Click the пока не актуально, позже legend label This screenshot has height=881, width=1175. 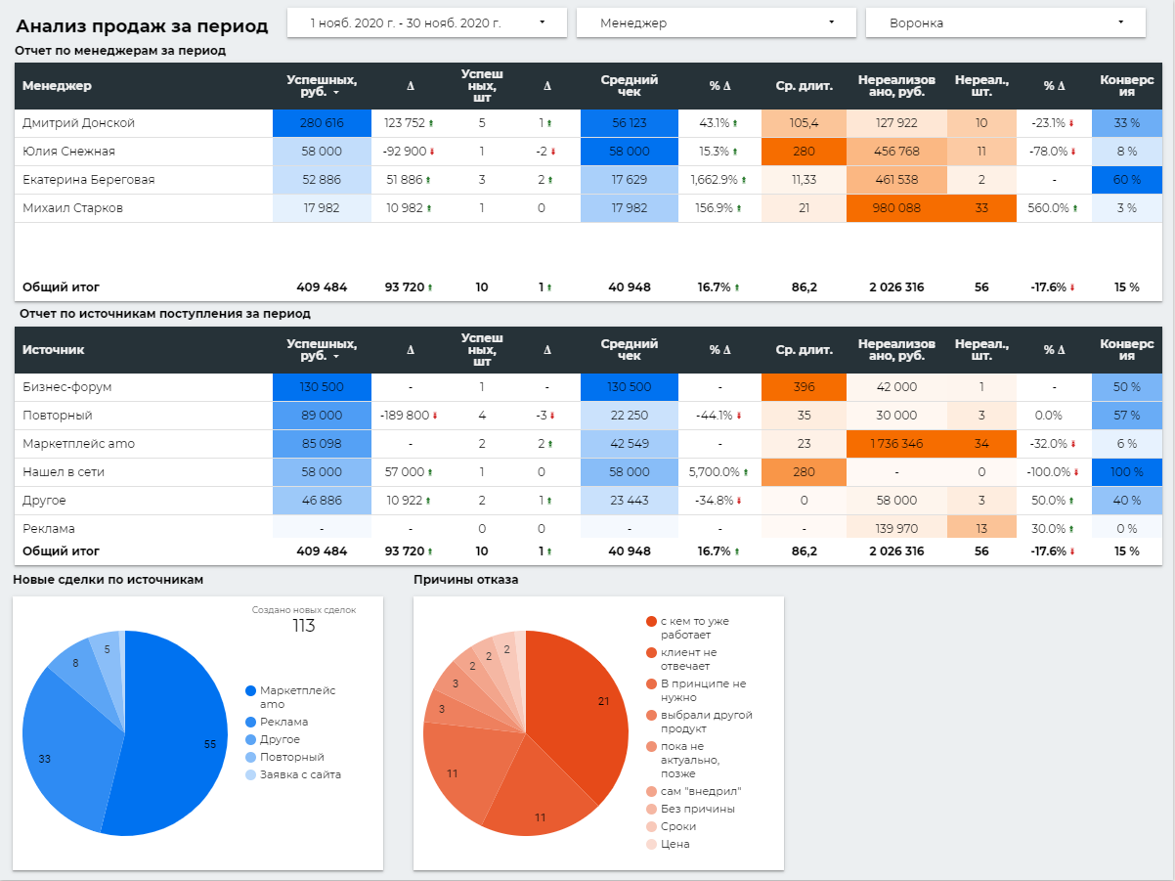click(x=690, y=760)
